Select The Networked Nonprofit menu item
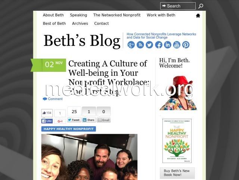The width and height of the screenshot is (239, 180). [117, 15]
